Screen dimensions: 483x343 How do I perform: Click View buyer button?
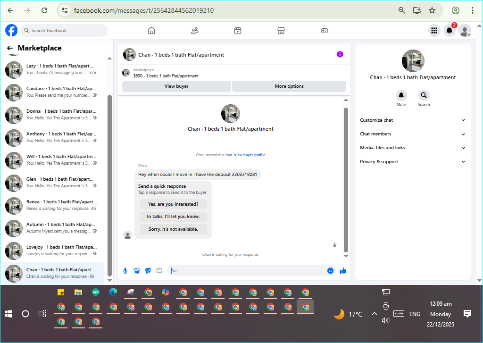pyautogui.click(x=176, y=86)
